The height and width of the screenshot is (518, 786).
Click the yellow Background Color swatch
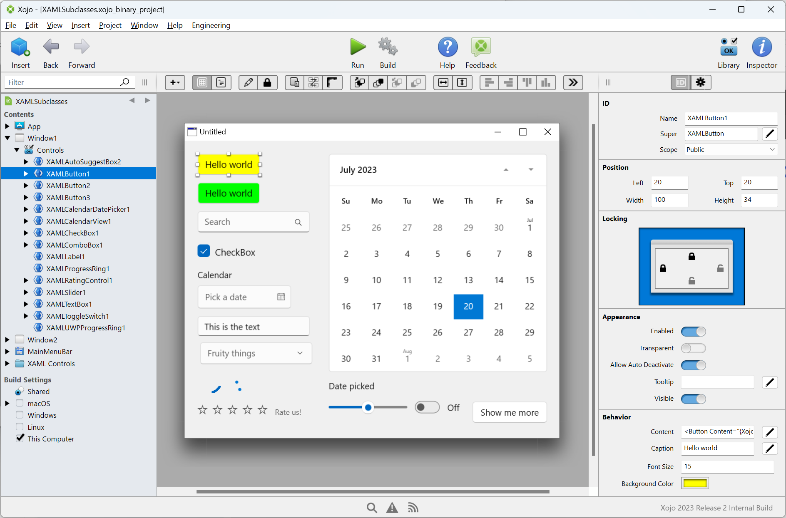pos(694,483)
